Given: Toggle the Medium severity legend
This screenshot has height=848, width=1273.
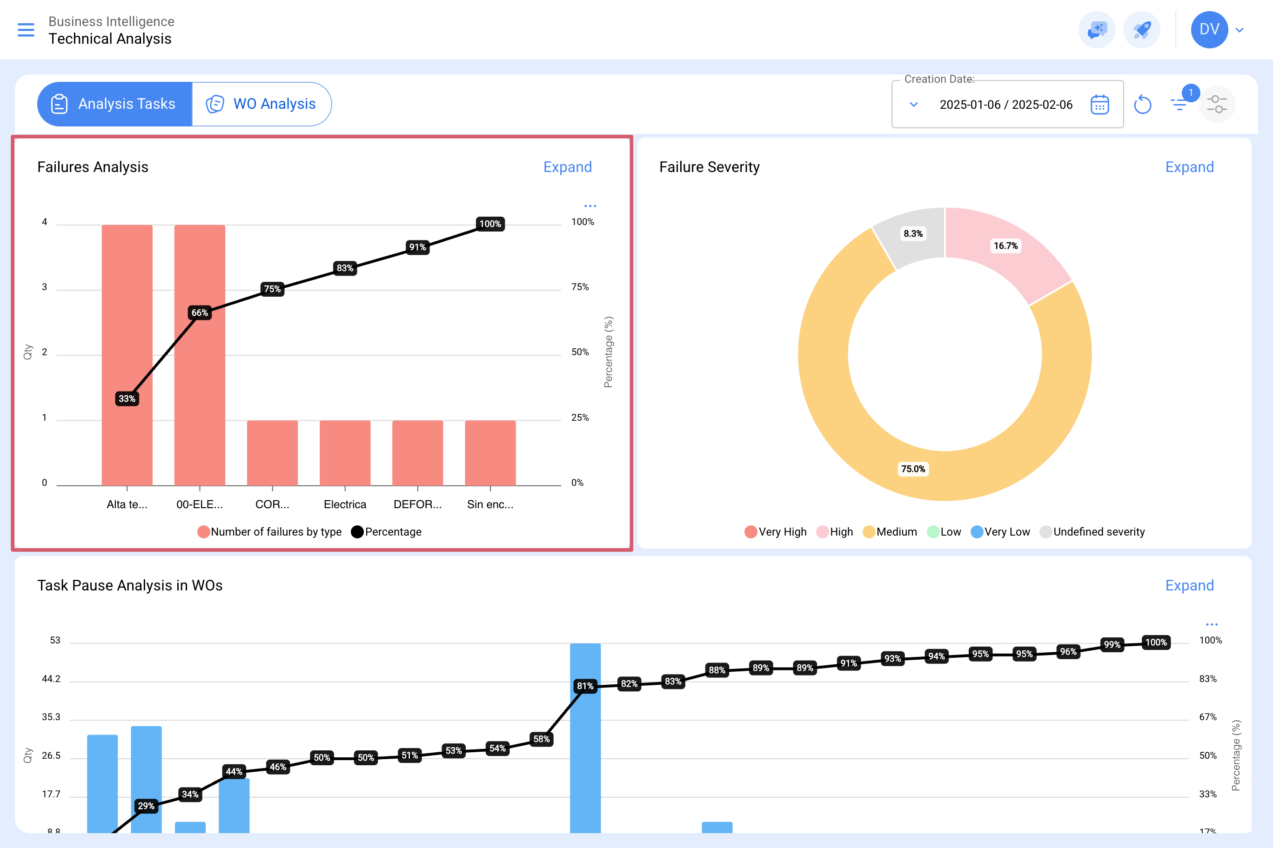Looking at the screenshot, I should [x=890, y=531].
